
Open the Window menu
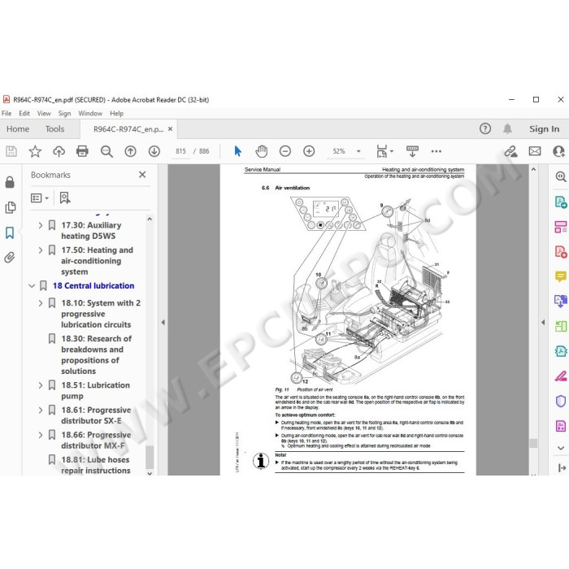[90, 113]
